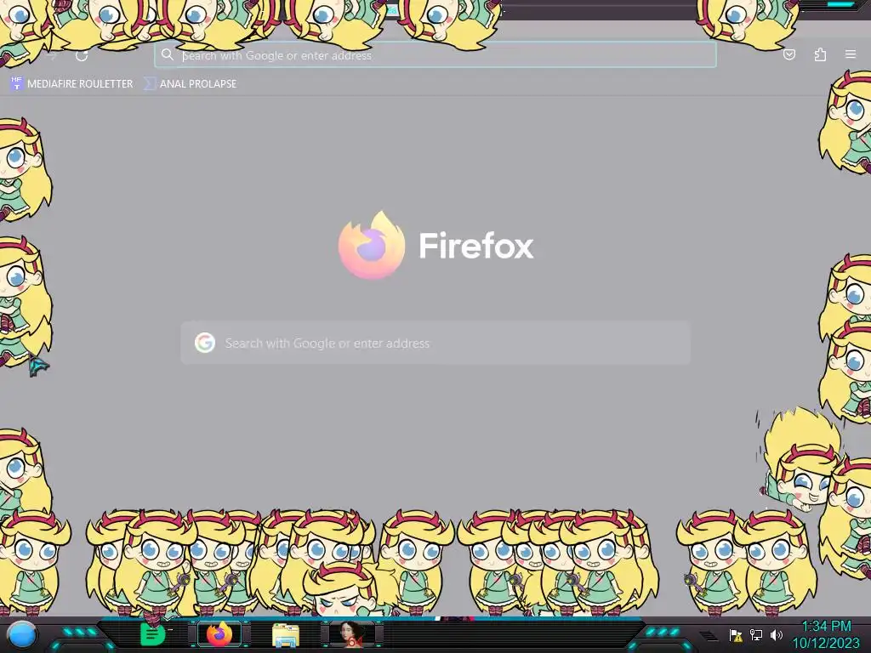Switch to Firefox from the taskbar
Image resolution: width=871 pixels, height=653 pixels.
(219, 634)
